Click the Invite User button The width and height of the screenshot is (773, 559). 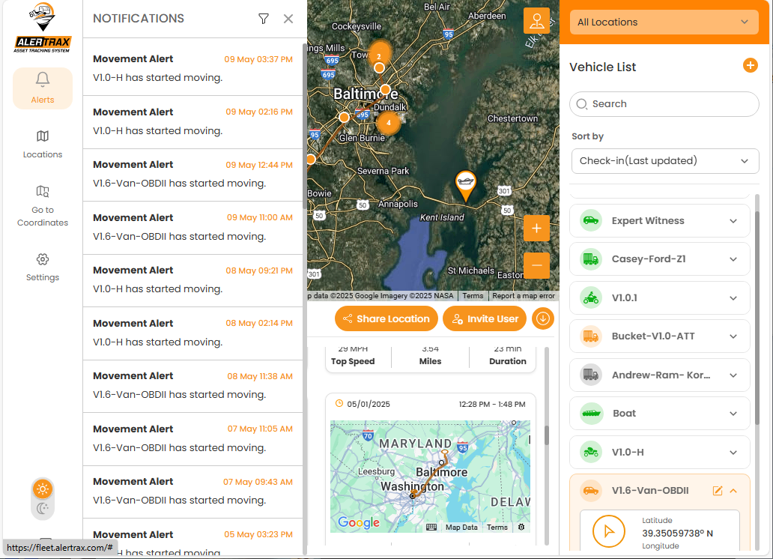[x=485, y=318]
